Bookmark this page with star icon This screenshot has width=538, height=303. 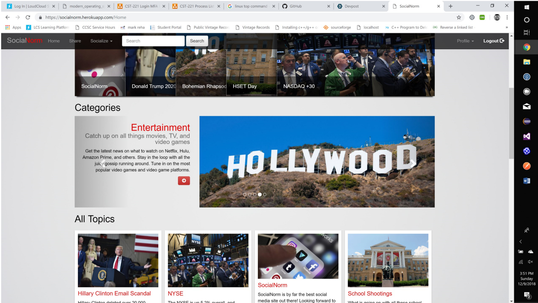click(x=459, y=17)
